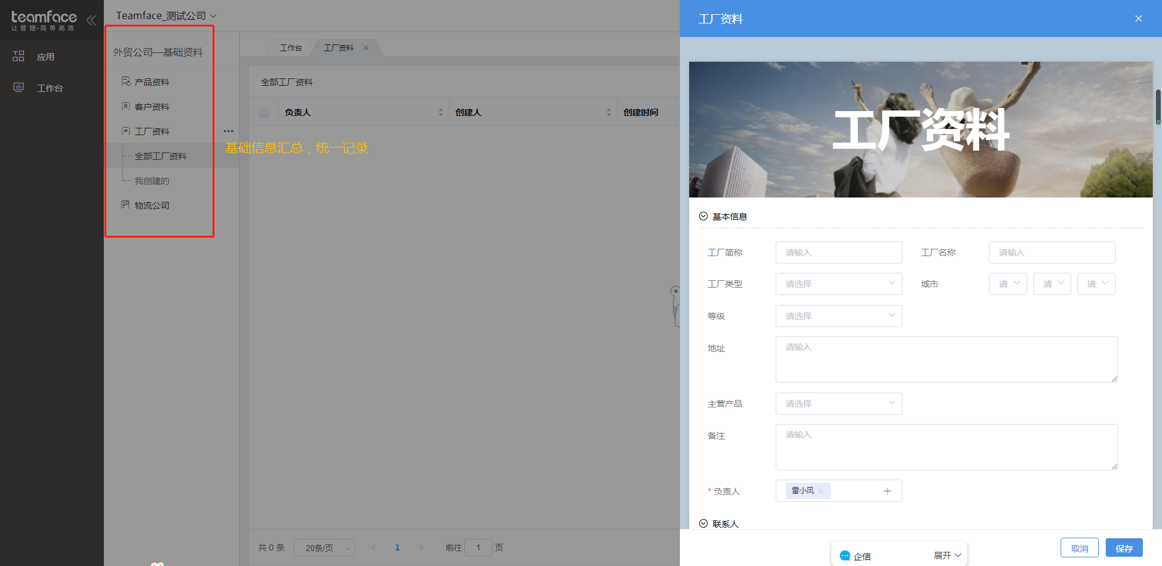Select 客户资料 in the module list
This screenshot has height=566, width=1162.
click(x=152, y=106)
